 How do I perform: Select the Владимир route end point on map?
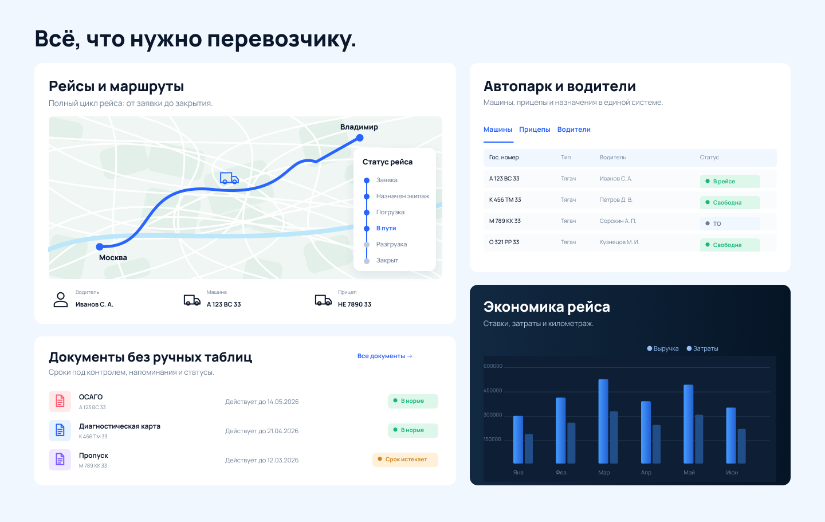(360, 138)
